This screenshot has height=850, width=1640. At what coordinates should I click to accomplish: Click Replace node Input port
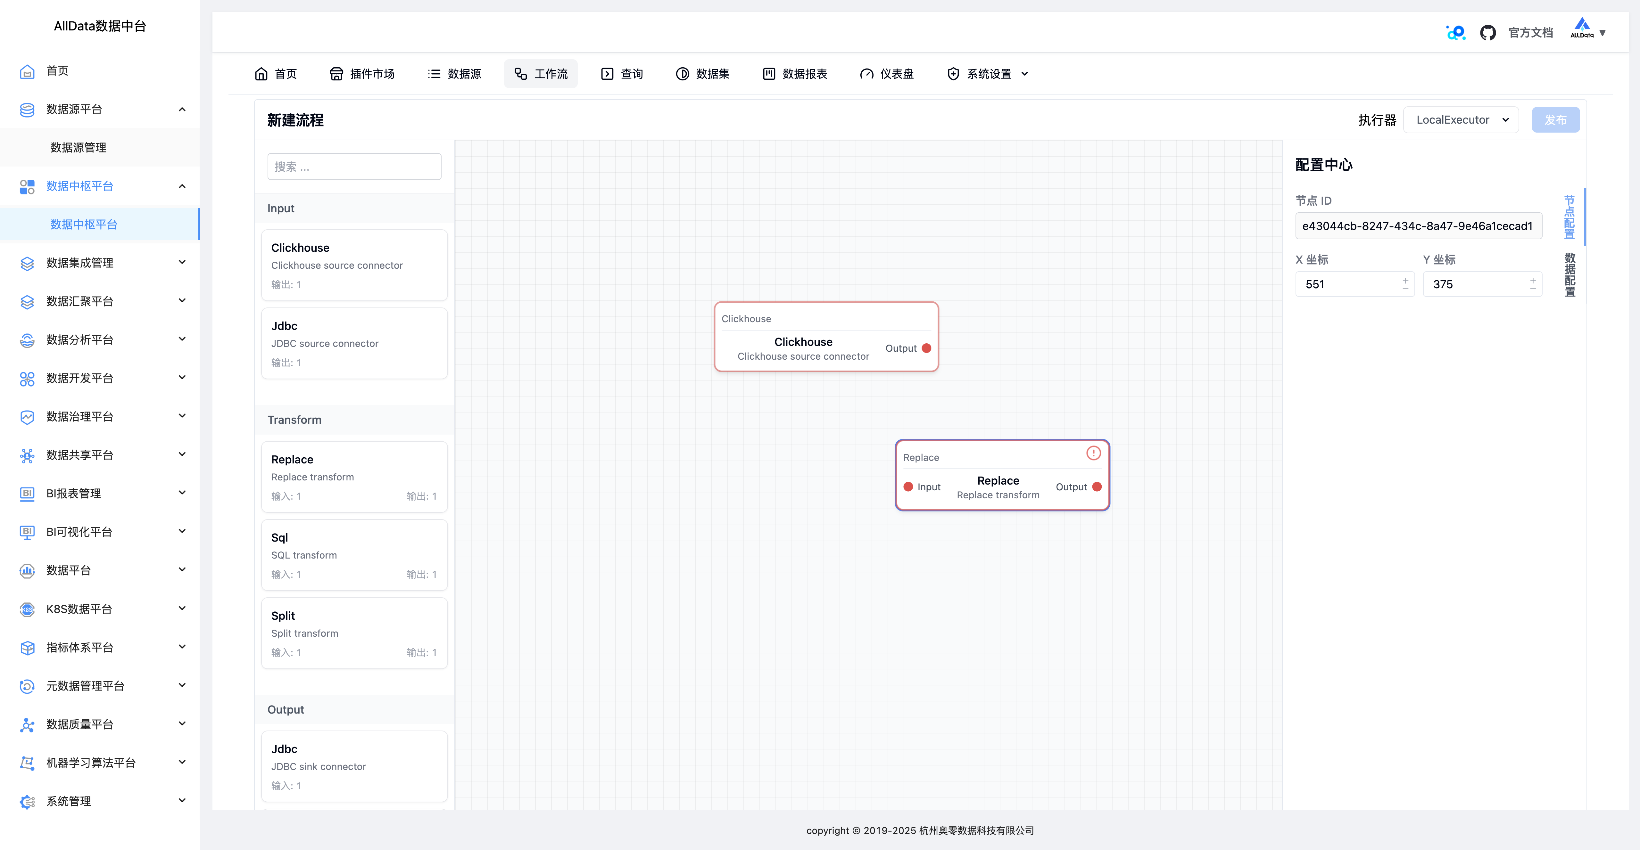point(908,487)
